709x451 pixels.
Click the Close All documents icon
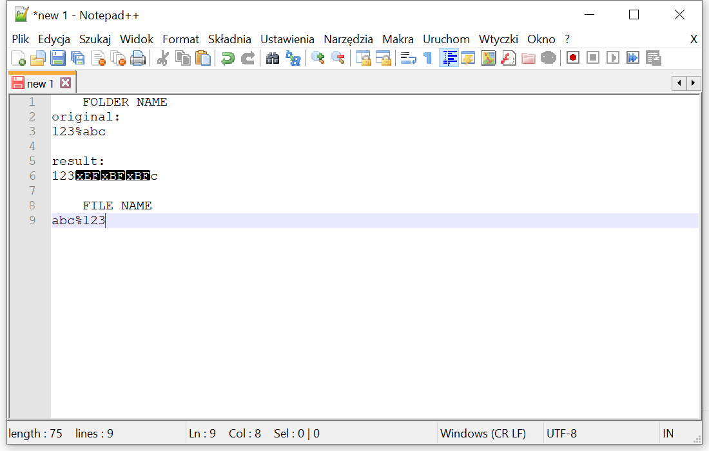[118, 58]
